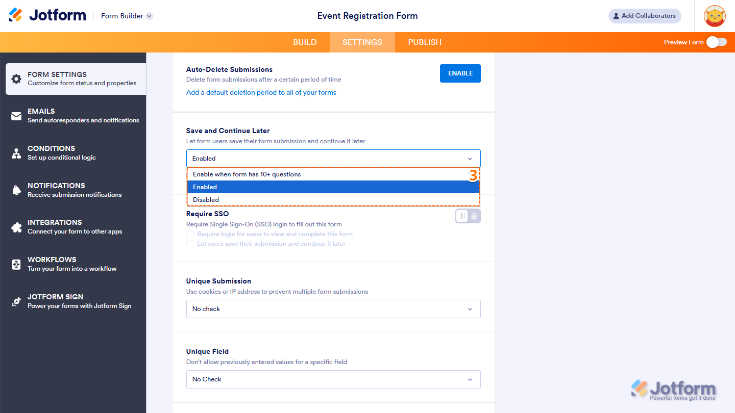Click ENABLE for Auto-Delete Submissions
This screenshot has width=735, height=413.
click(x=460, y=73)
